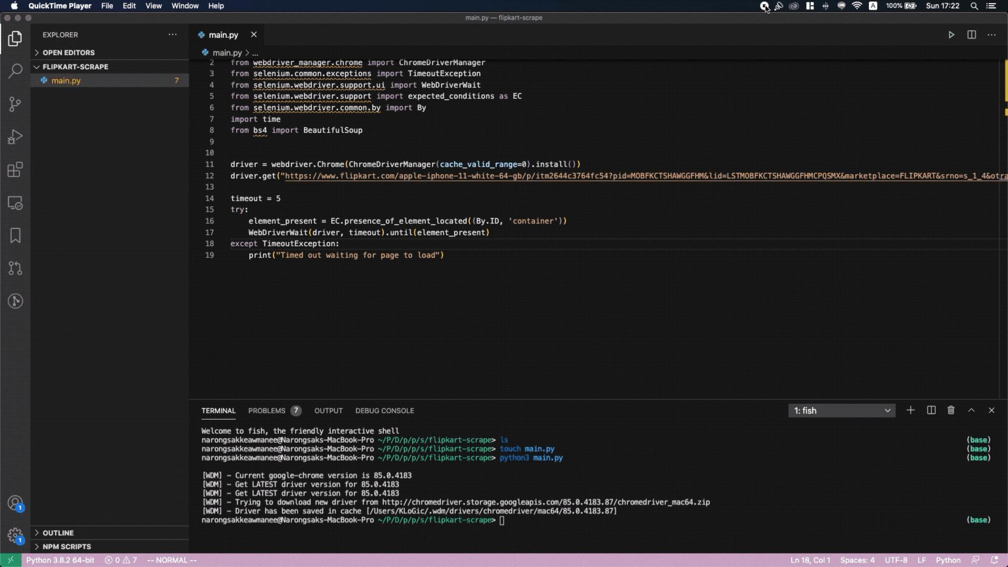Open the File menu

pyautogui.click(x=107, y=6)
